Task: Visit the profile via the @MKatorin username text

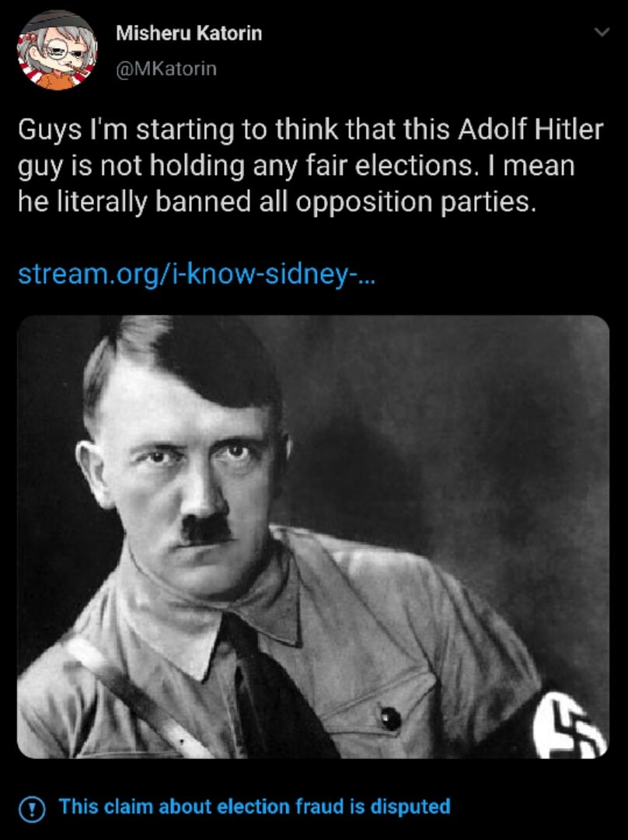Action: [x=166, y=68]
